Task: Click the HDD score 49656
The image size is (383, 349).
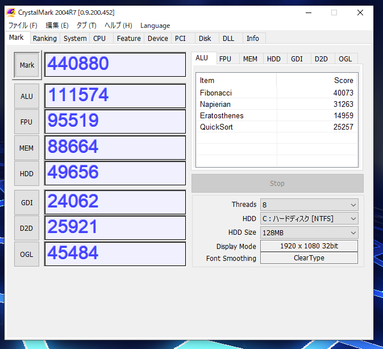Action: tap(115, 173)
